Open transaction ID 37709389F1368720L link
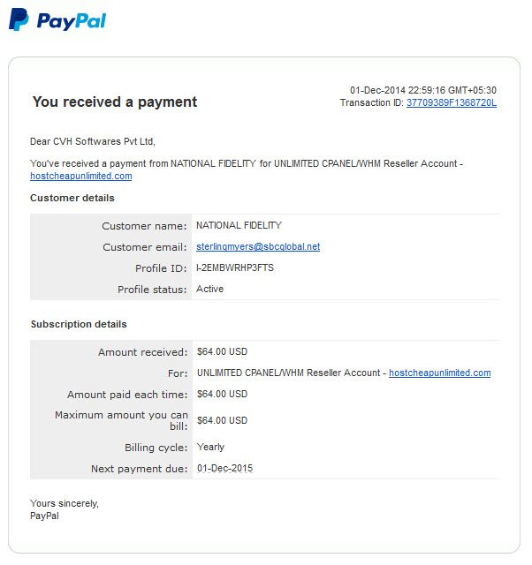 coord(452,102)
